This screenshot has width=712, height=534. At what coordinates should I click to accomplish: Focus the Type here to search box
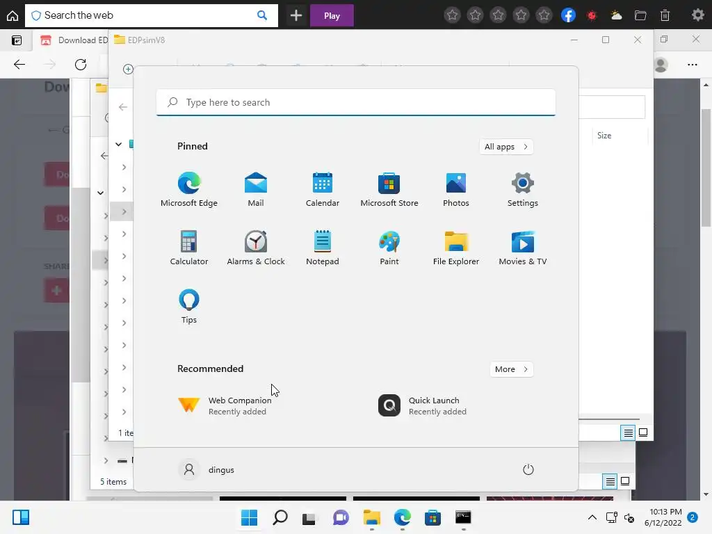(x=355, y=102)
